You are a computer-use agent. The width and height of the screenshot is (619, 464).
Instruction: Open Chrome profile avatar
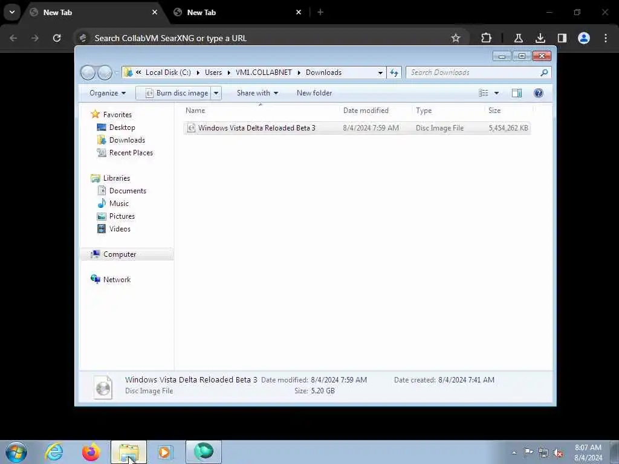click(x=584, y=38)
